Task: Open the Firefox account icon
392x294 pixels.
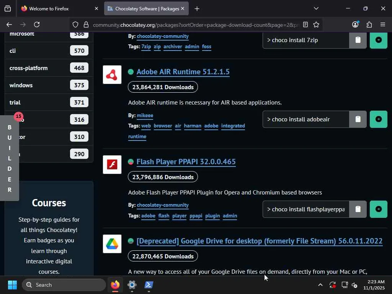Action: [x=355, y=24]
